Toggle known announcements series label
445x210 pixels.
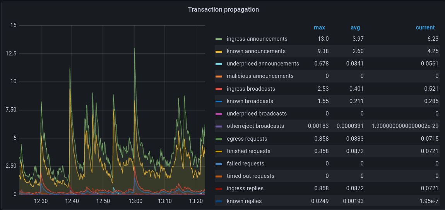point(256,51)
